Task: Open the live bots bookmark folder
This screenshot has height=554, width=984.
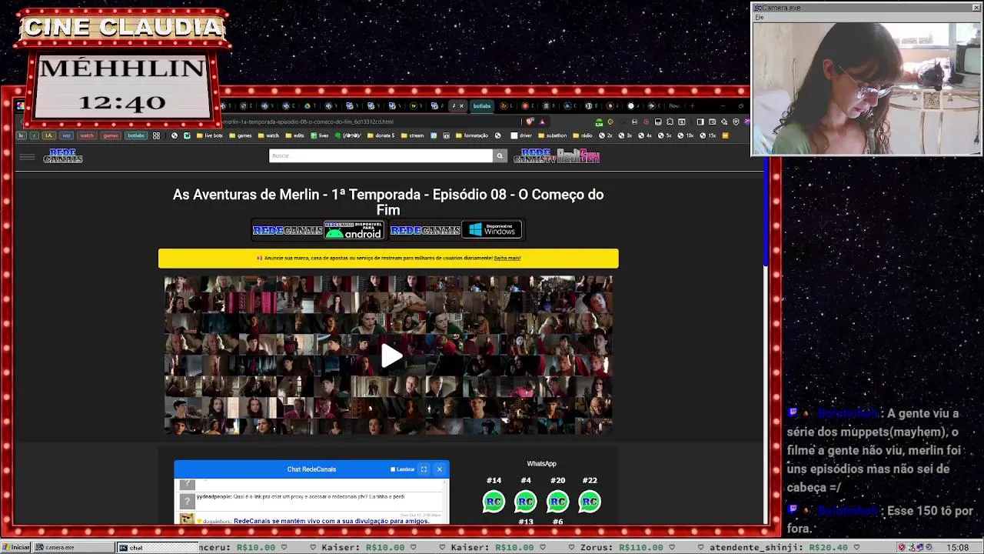Action: click(210, 135)
